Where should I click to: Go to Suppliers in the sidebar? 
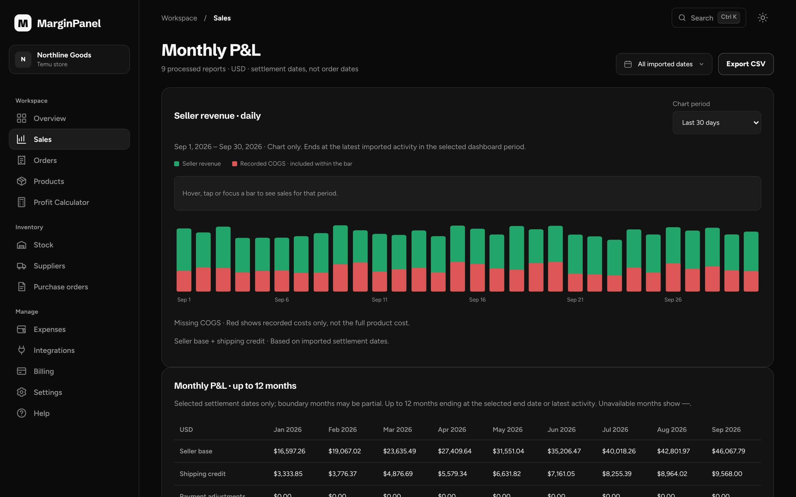[x=69, y=266]
